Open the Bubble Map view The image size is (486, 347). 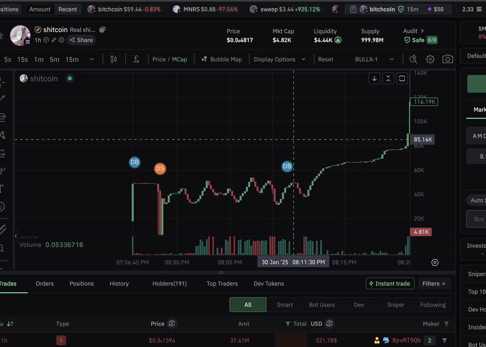pyautogui.click(x=222, y=59)
